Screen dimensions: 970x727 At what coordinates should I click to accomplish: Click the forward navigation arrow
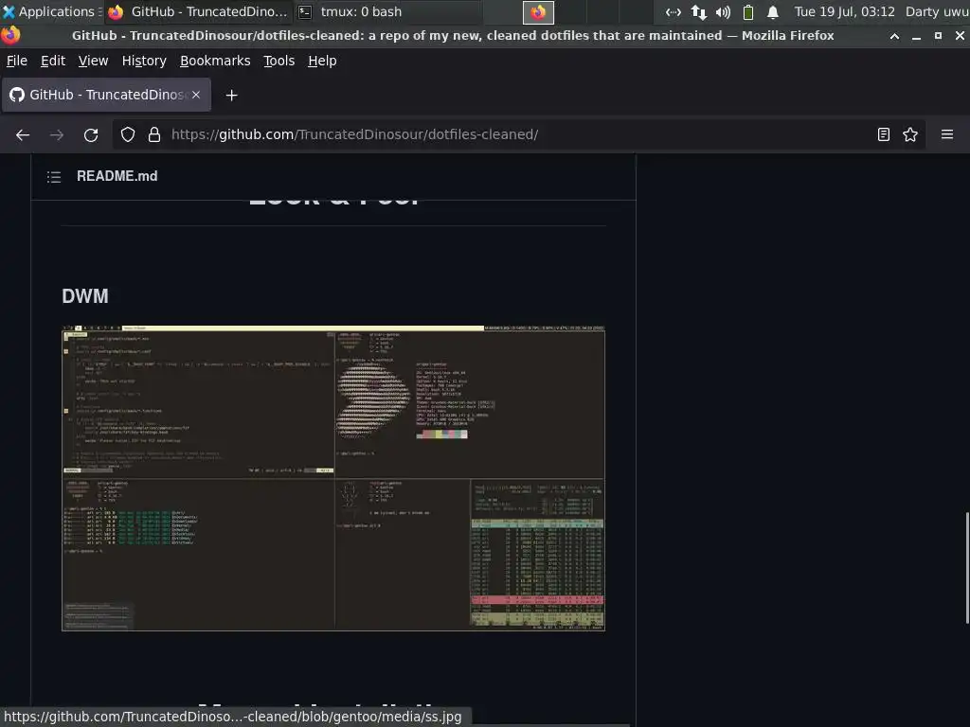pos(56,134)
